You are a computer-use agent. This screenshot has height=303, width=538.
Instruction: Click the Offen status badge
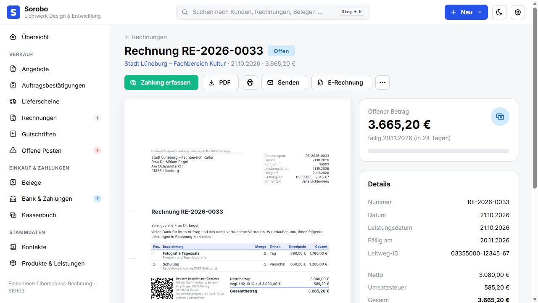(x=281, y=51)
